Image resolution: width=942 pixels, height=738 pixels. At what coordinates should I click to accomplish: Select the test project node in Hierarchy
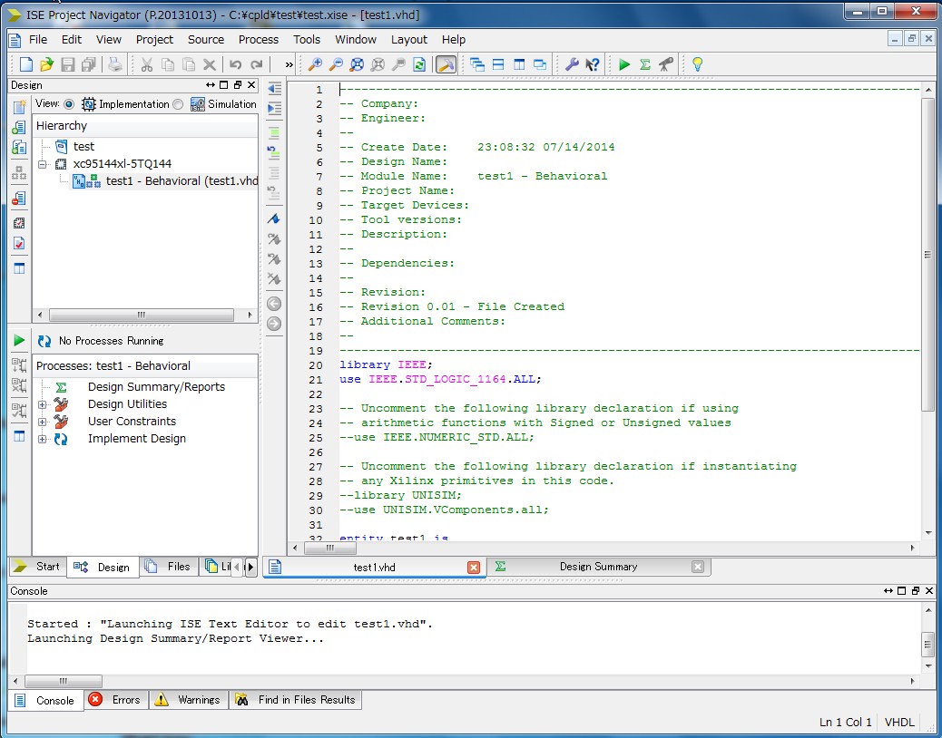tap(83, 146)
